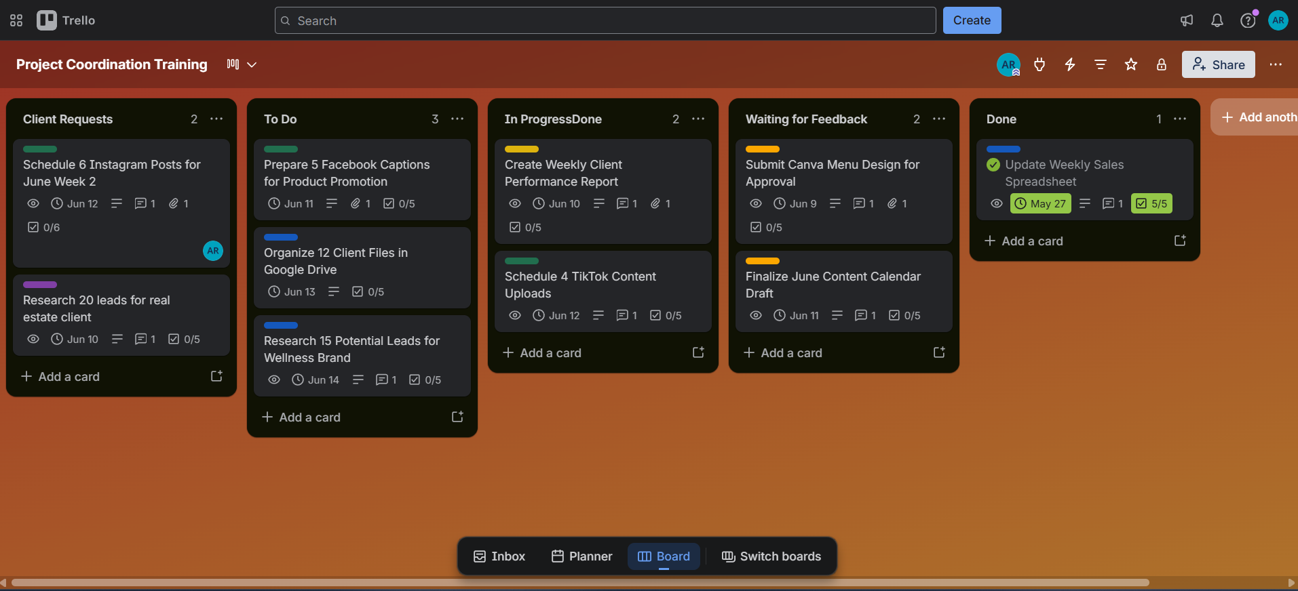Toggle watch eye on Research 20 leads card
Viewport: 1298px width, 591px height.
33,339
